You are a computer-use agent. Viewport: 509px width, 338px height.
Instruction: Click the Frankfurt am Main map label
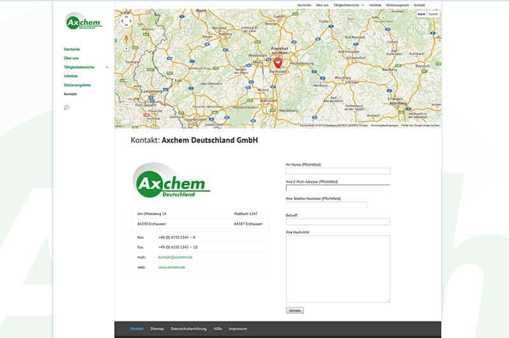(279, 50)
